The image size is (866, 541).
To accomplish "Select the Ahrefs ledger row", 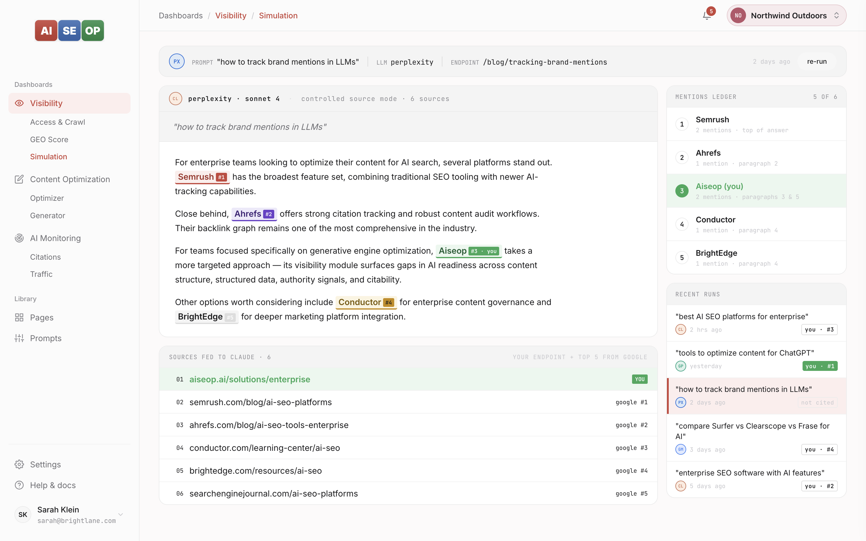I will (756, 157).
